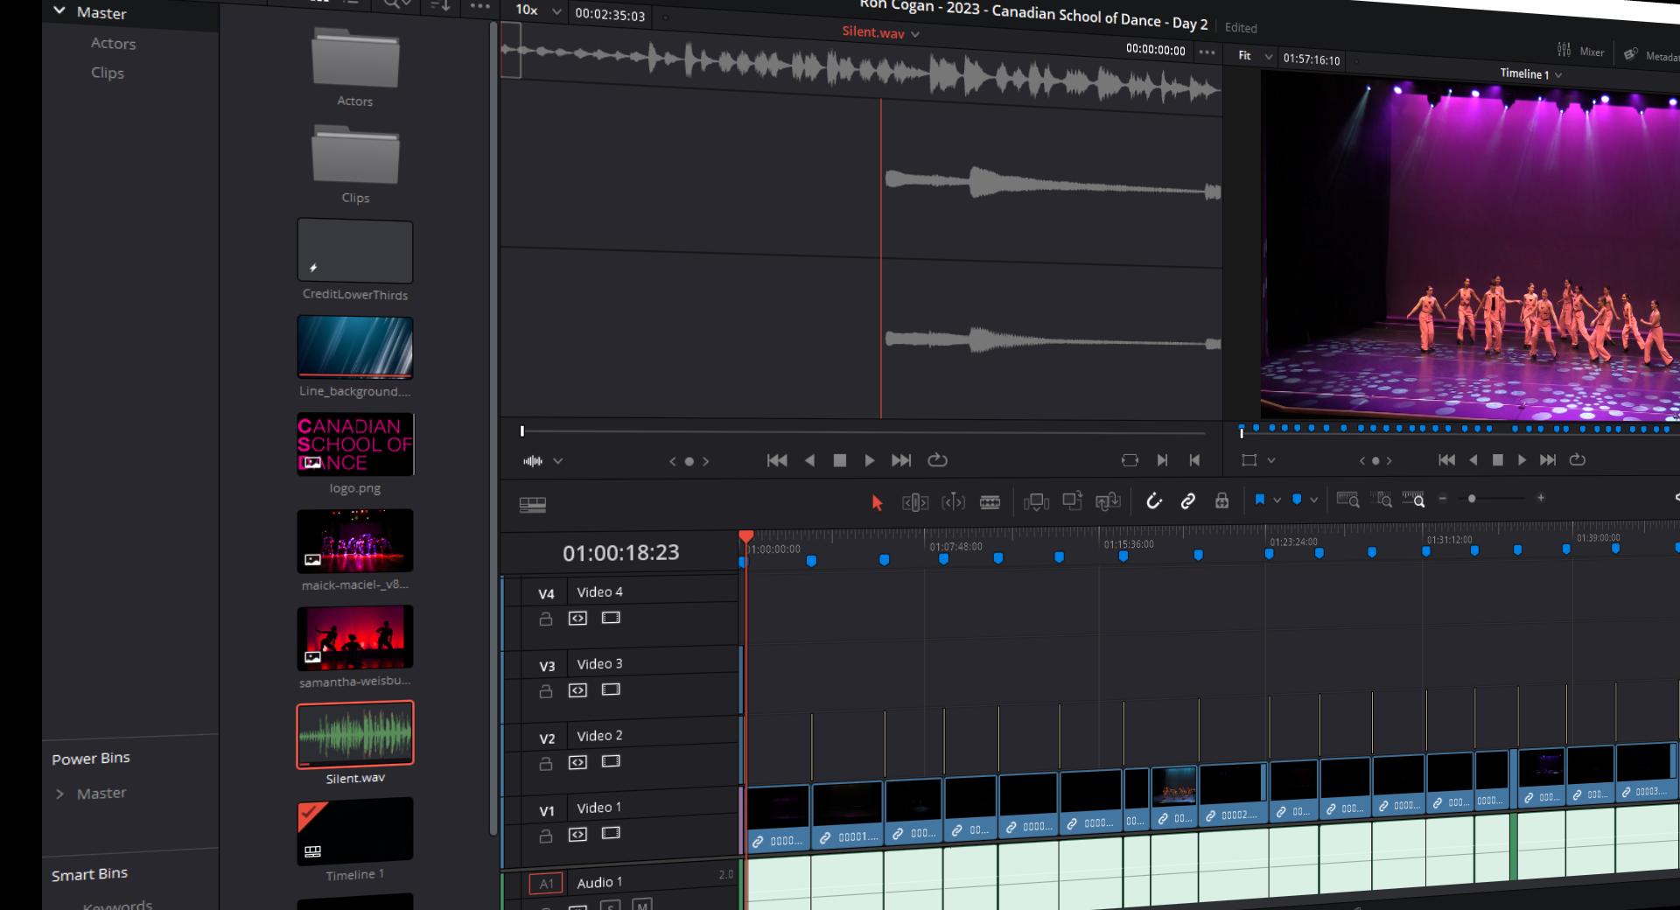Disable the Video 4 track visibility
The height and width of the screenshot is (910, 1680).
pos(611,618)
